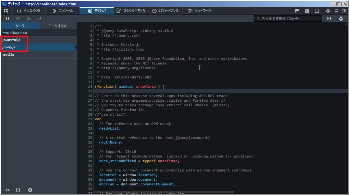The image size is (349, 195).
Task: Click the pause execution button
Action: coord(7,19)
